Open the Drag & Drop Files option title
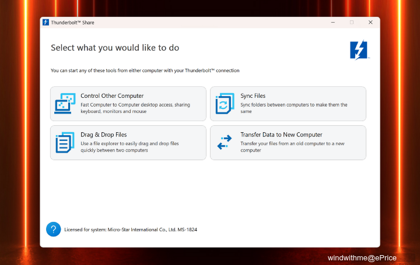The width and height of the screenshot is (420, 265). tap(103, 135)
